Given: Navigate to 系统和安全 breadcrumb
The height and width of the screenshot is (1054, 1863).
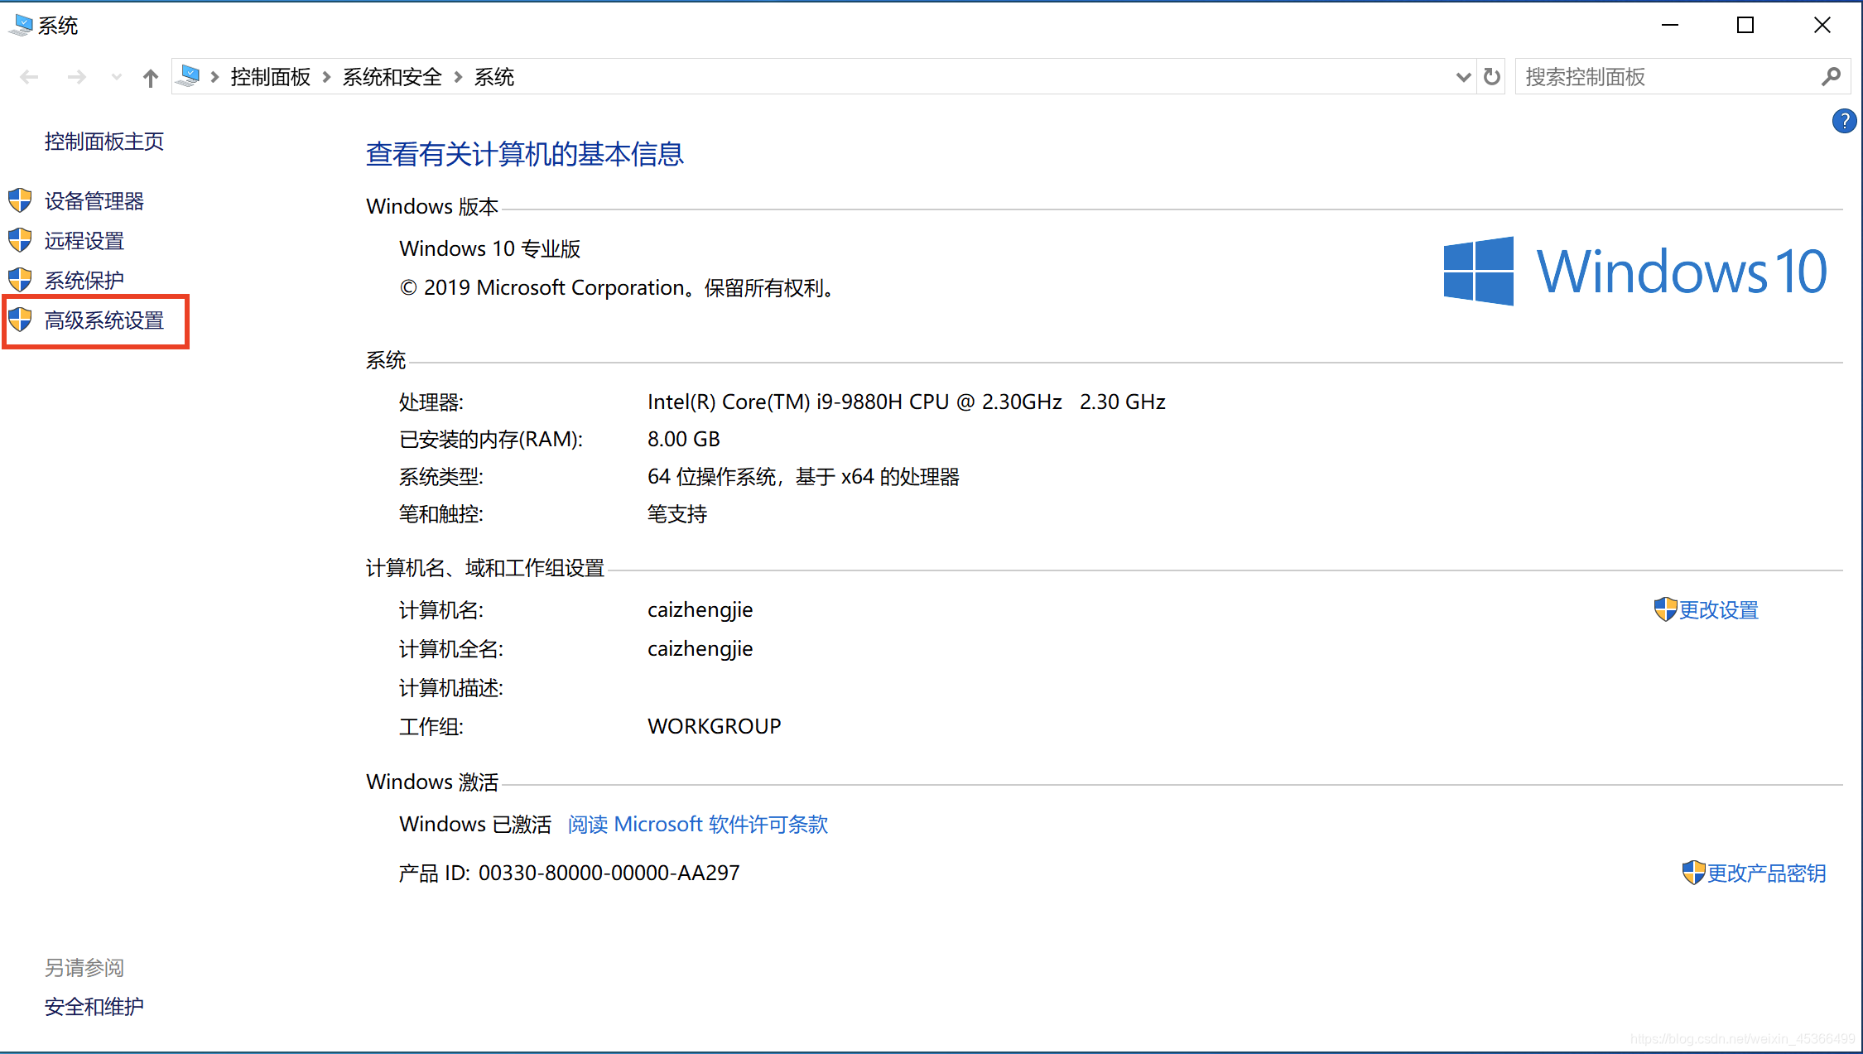Looking at the screenshot, I should click(x=392, y=77).
